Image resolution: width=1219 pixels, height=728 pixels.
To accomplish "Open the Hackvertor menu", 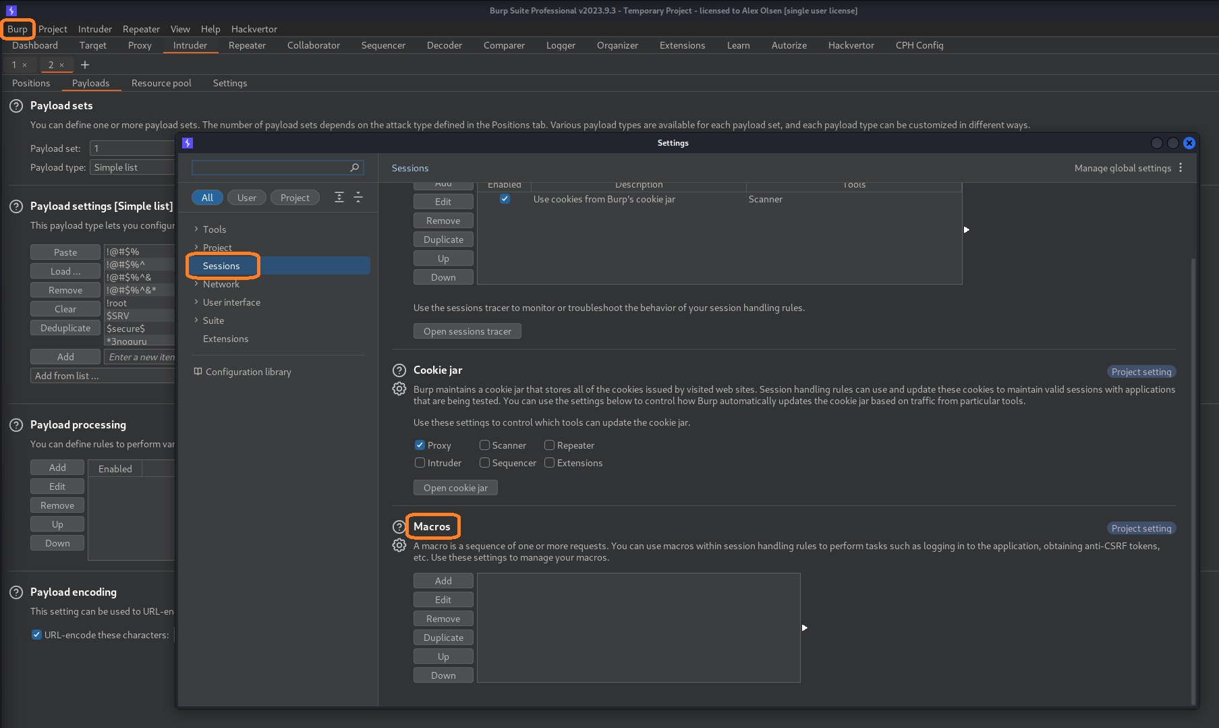I will pyautogui.click(x=254, y=29).
